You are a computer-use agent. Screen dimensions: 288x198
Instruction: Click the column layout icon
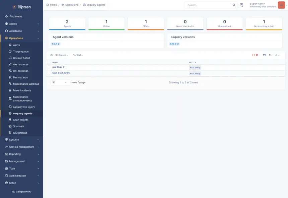[x=264, y=55]
